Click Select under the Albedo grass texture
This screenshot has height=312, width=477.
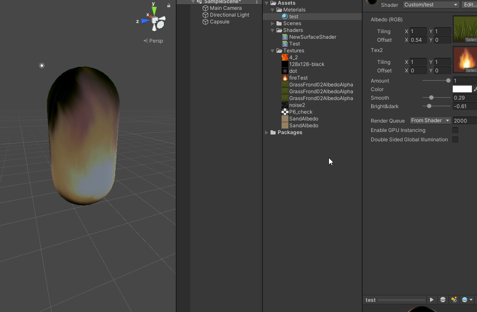pyautogui.click(x=471, y=40)
